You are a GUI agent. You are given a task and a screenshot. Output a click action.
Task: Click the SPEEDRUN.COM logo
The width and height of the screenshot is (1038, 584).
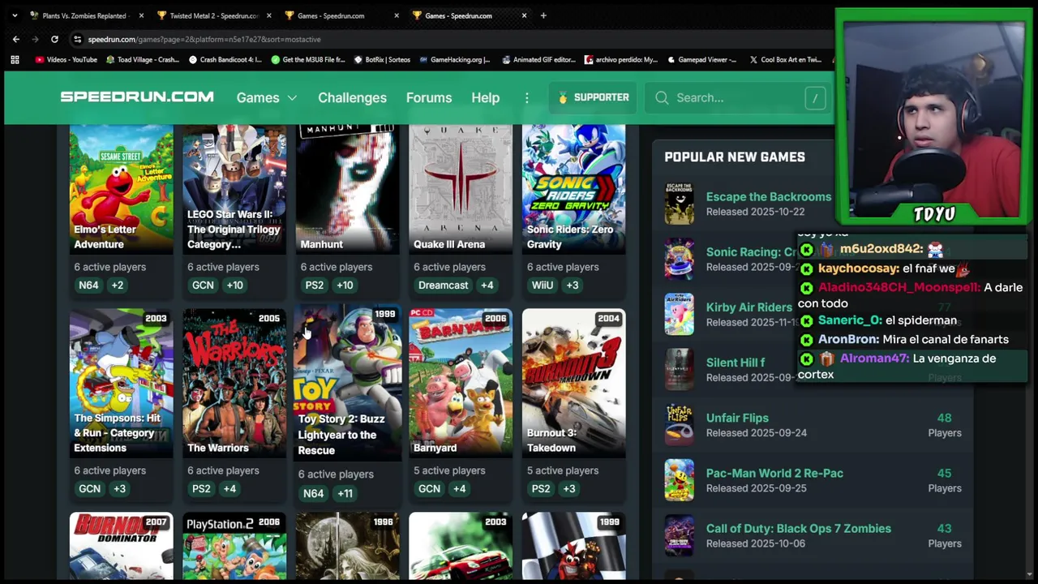pyautogui.click(x=137, y=97)
